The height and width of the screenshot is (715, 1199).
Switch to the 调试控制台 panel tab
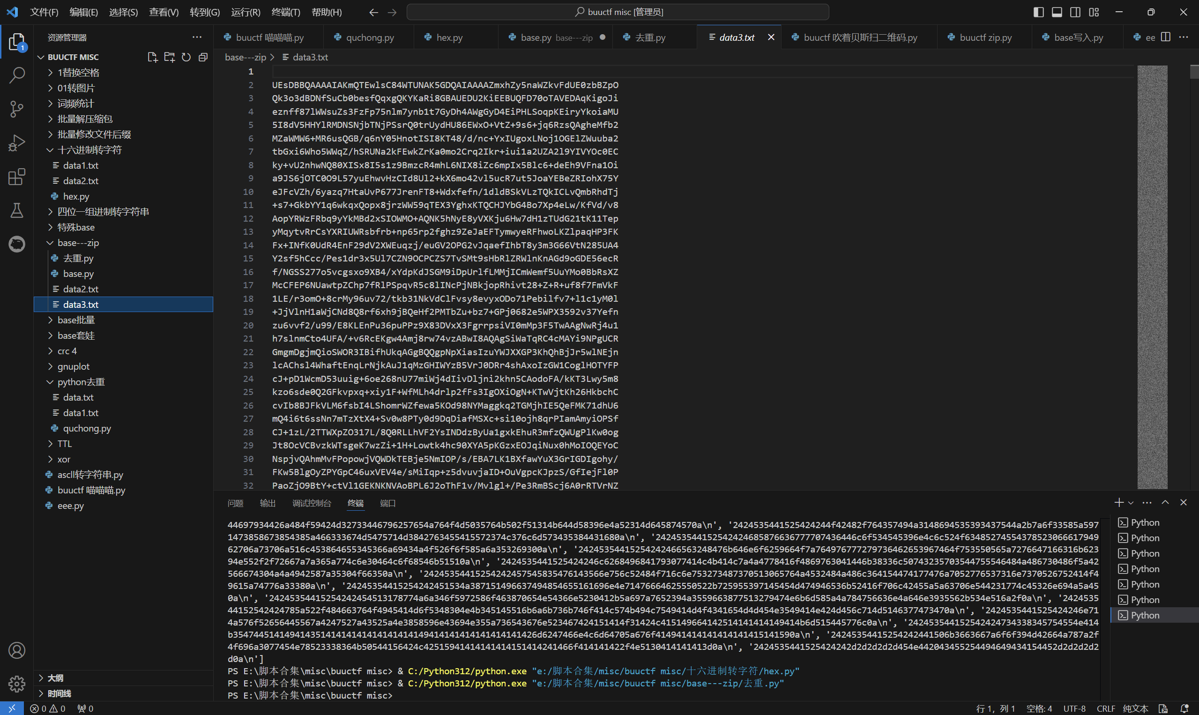click(x=312, y=503)
